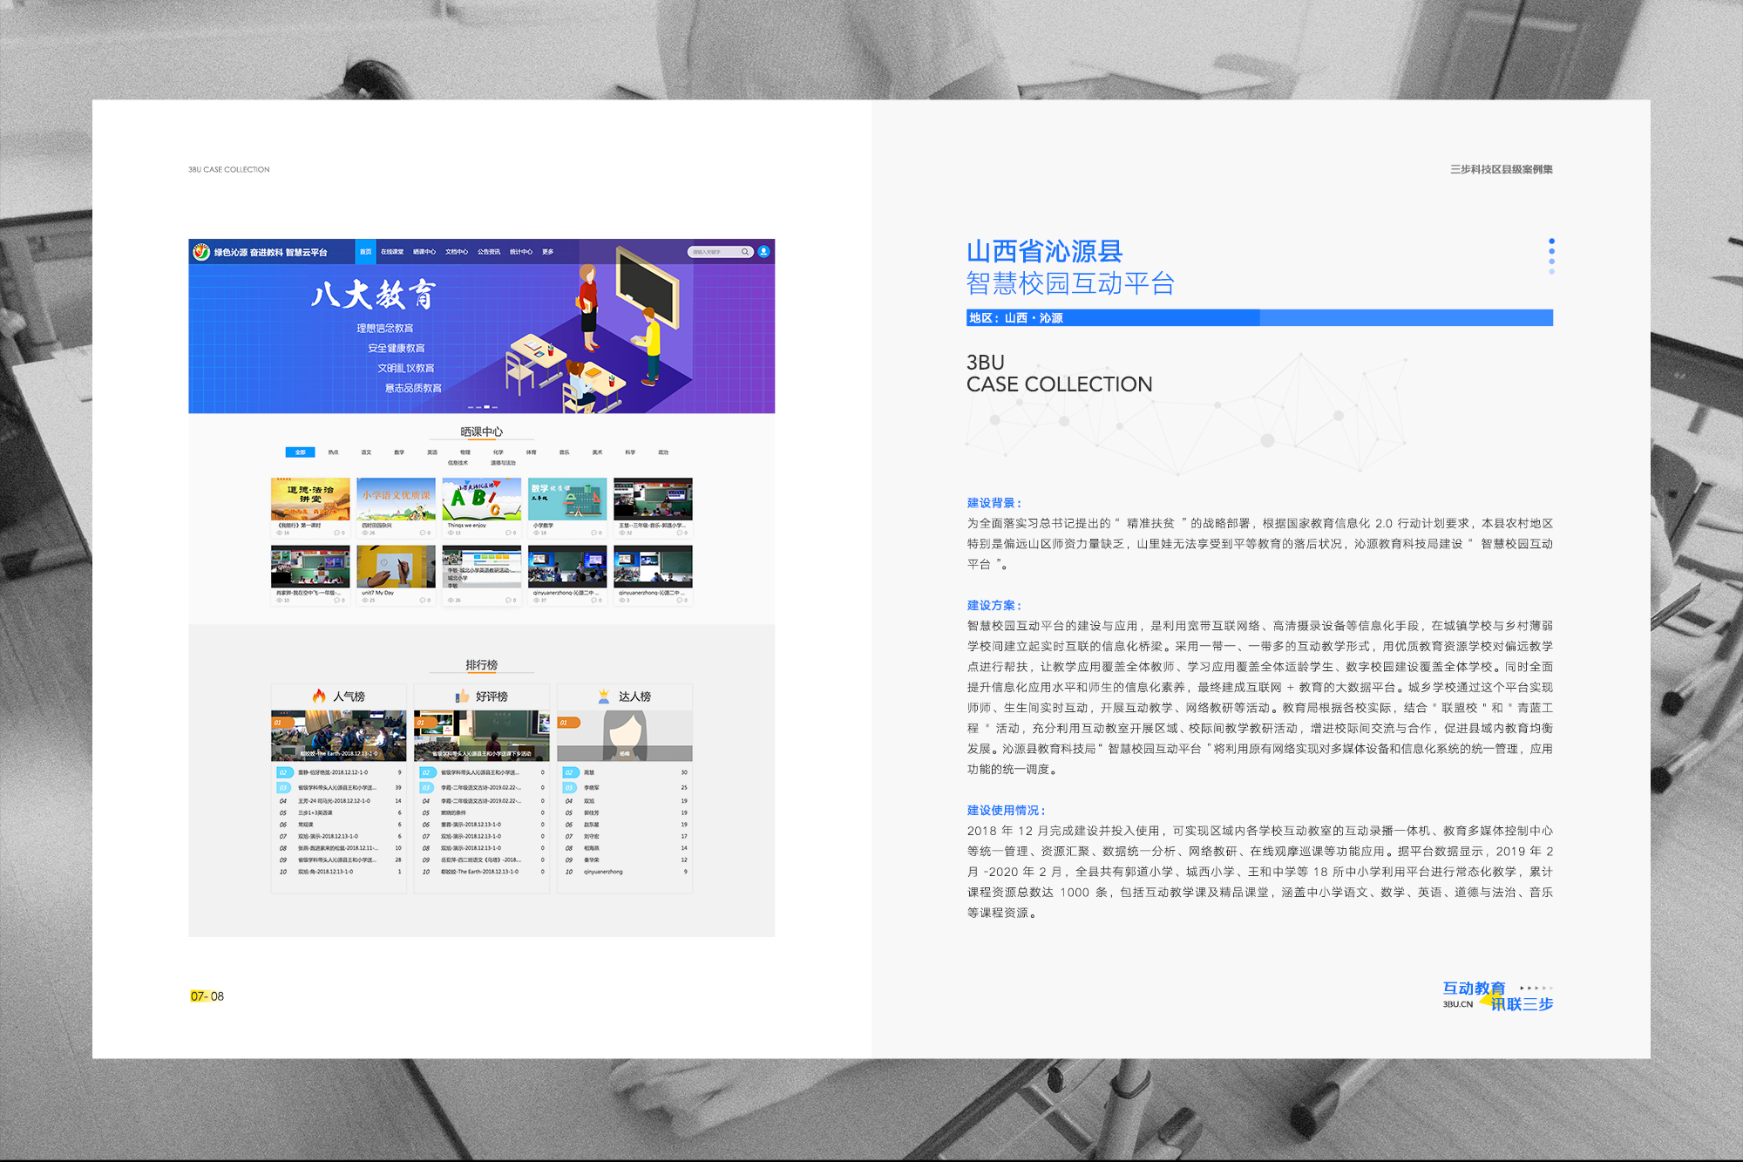Select the active carousel indicator dot on the banner
1743x1162 pixels.
487,407
